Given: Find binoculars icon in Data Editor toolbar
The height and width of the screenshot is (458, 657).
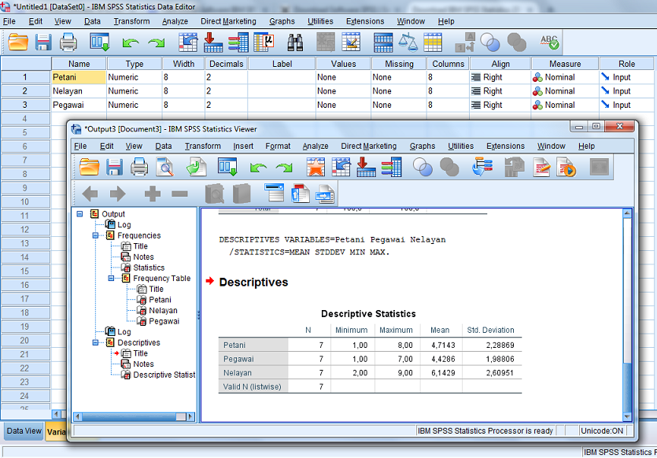Looking at the screenshot, I should 295,42.
